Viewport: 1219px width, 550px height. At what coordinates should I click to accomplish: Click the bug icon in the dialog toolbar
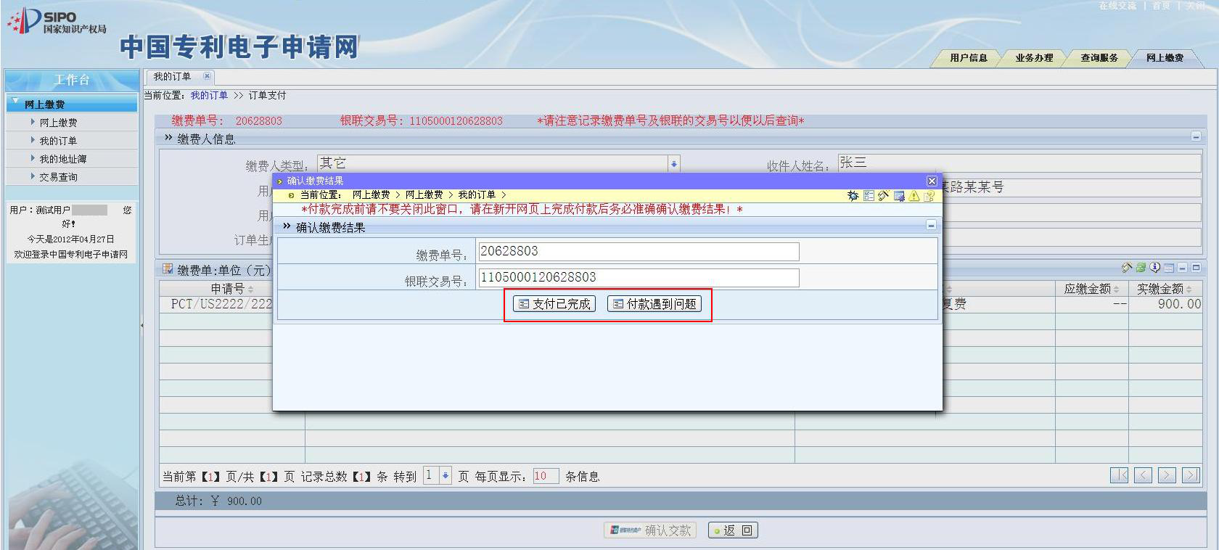click(853, 196)
